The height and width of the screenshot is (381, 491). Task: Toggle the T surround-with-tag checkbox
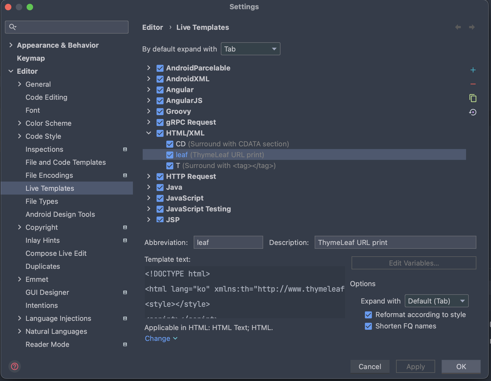[170, 166]
